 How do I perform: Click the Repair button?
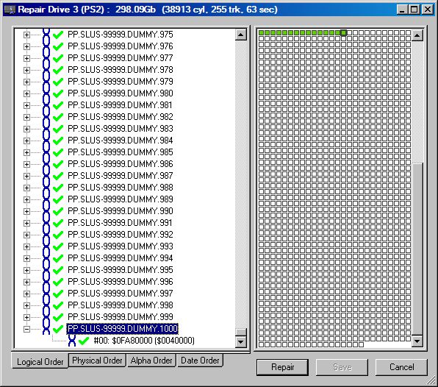click(x=283, y=367)
